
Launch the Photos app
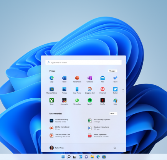(x=64, y=90)
